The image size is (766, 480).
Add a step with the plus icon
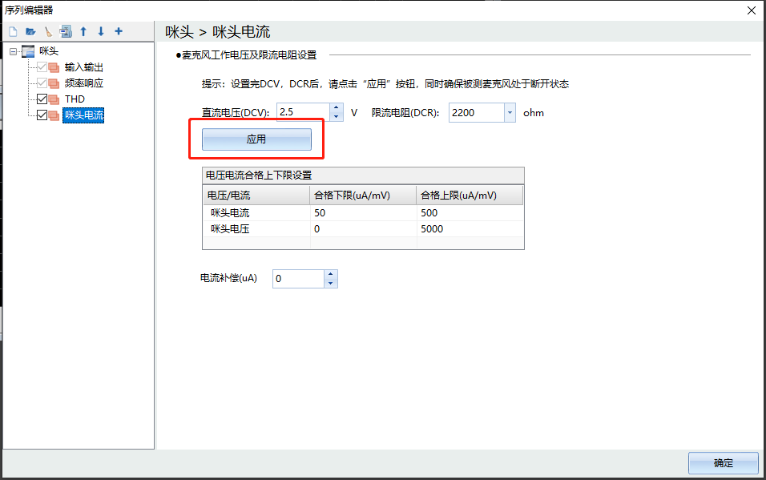pos(119,32)
